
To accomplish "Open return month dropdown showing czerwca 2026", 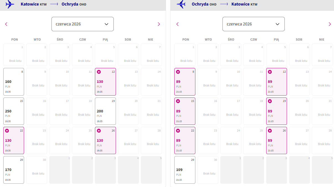I will tap(253, 24).
